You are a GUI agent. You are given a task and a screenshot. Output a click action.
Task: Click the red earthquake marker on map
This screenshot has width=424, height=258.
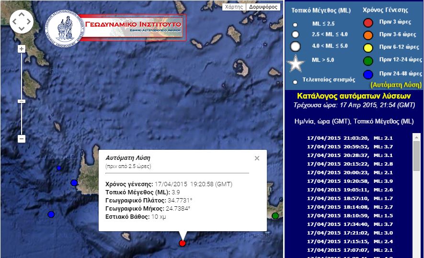point(182,243)
